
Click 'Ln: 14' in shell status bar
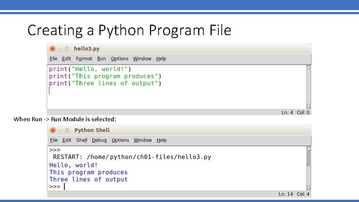point(285,194)
